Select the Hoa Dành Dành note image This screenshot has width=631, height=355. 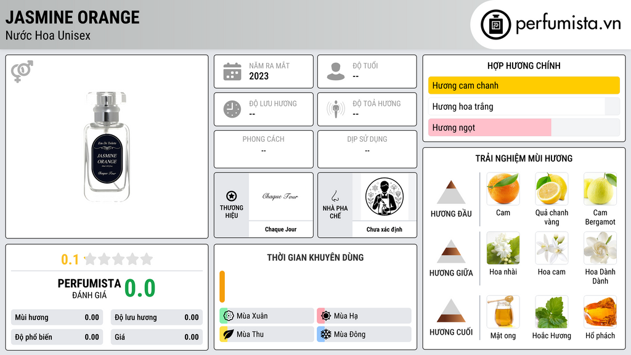pyautogui.click(x=600, y=248)
